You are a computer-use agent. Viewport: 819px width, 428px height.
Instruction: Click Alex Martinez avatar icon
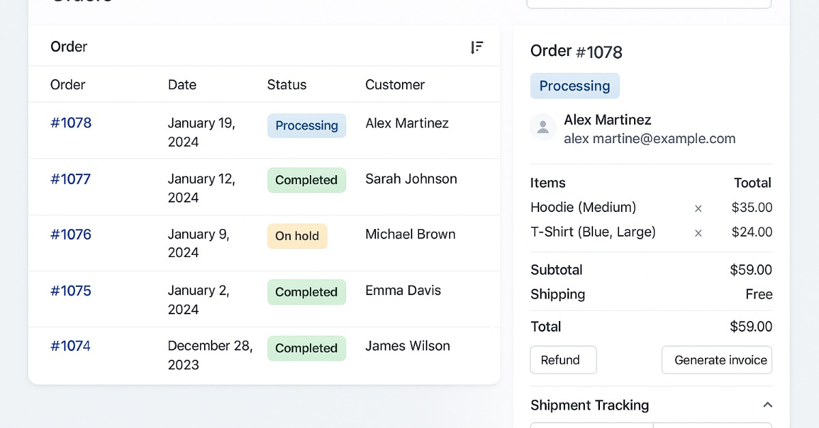543,127
